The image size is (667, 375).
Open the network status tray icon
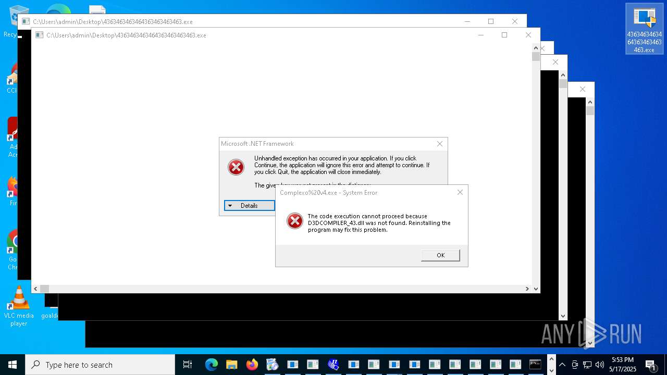(587, 365)
